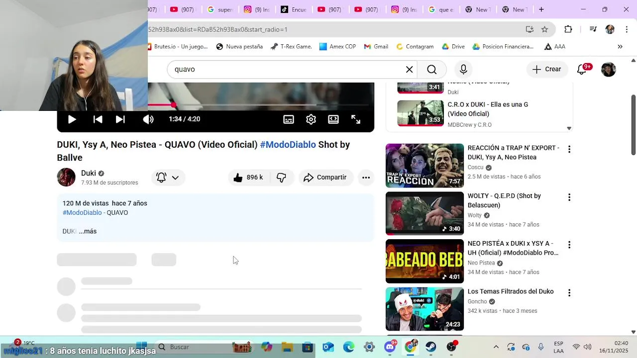
Task: Open YouTube notifications bell
Action: tap(582, 70)
